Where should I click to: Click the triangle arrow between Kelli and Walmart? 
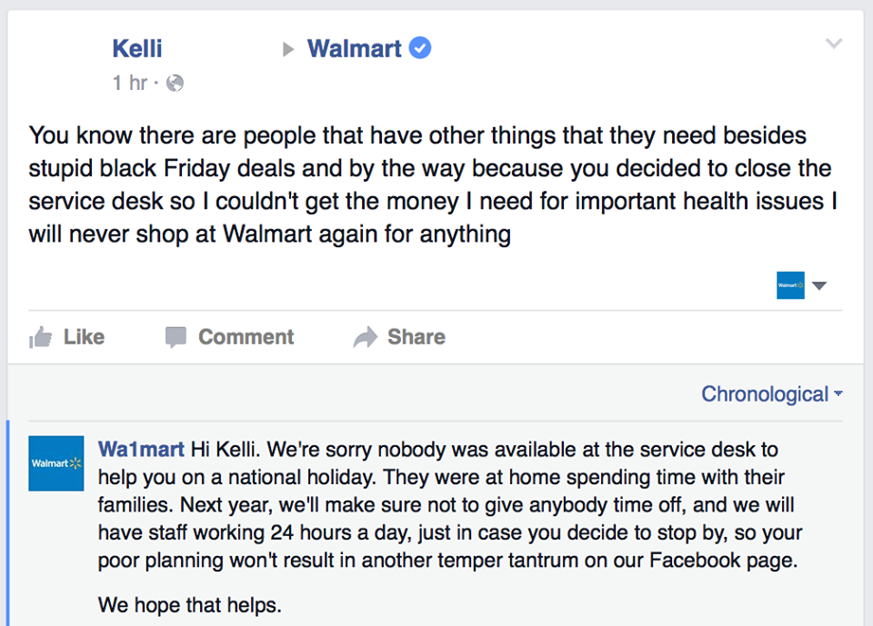tap(288, 50)
